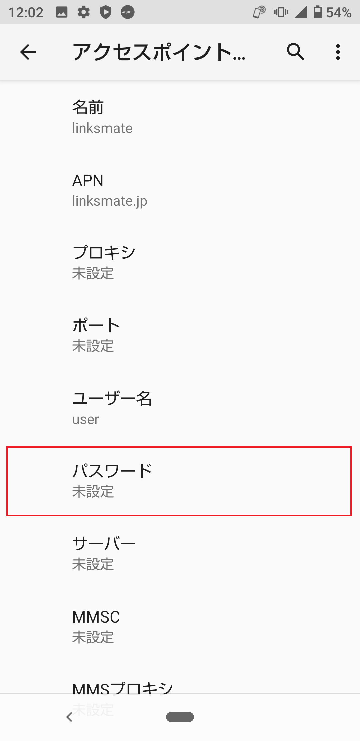Open the サーバー setting
This screenshot has width=360, height=741.
(x=180, y=554)
